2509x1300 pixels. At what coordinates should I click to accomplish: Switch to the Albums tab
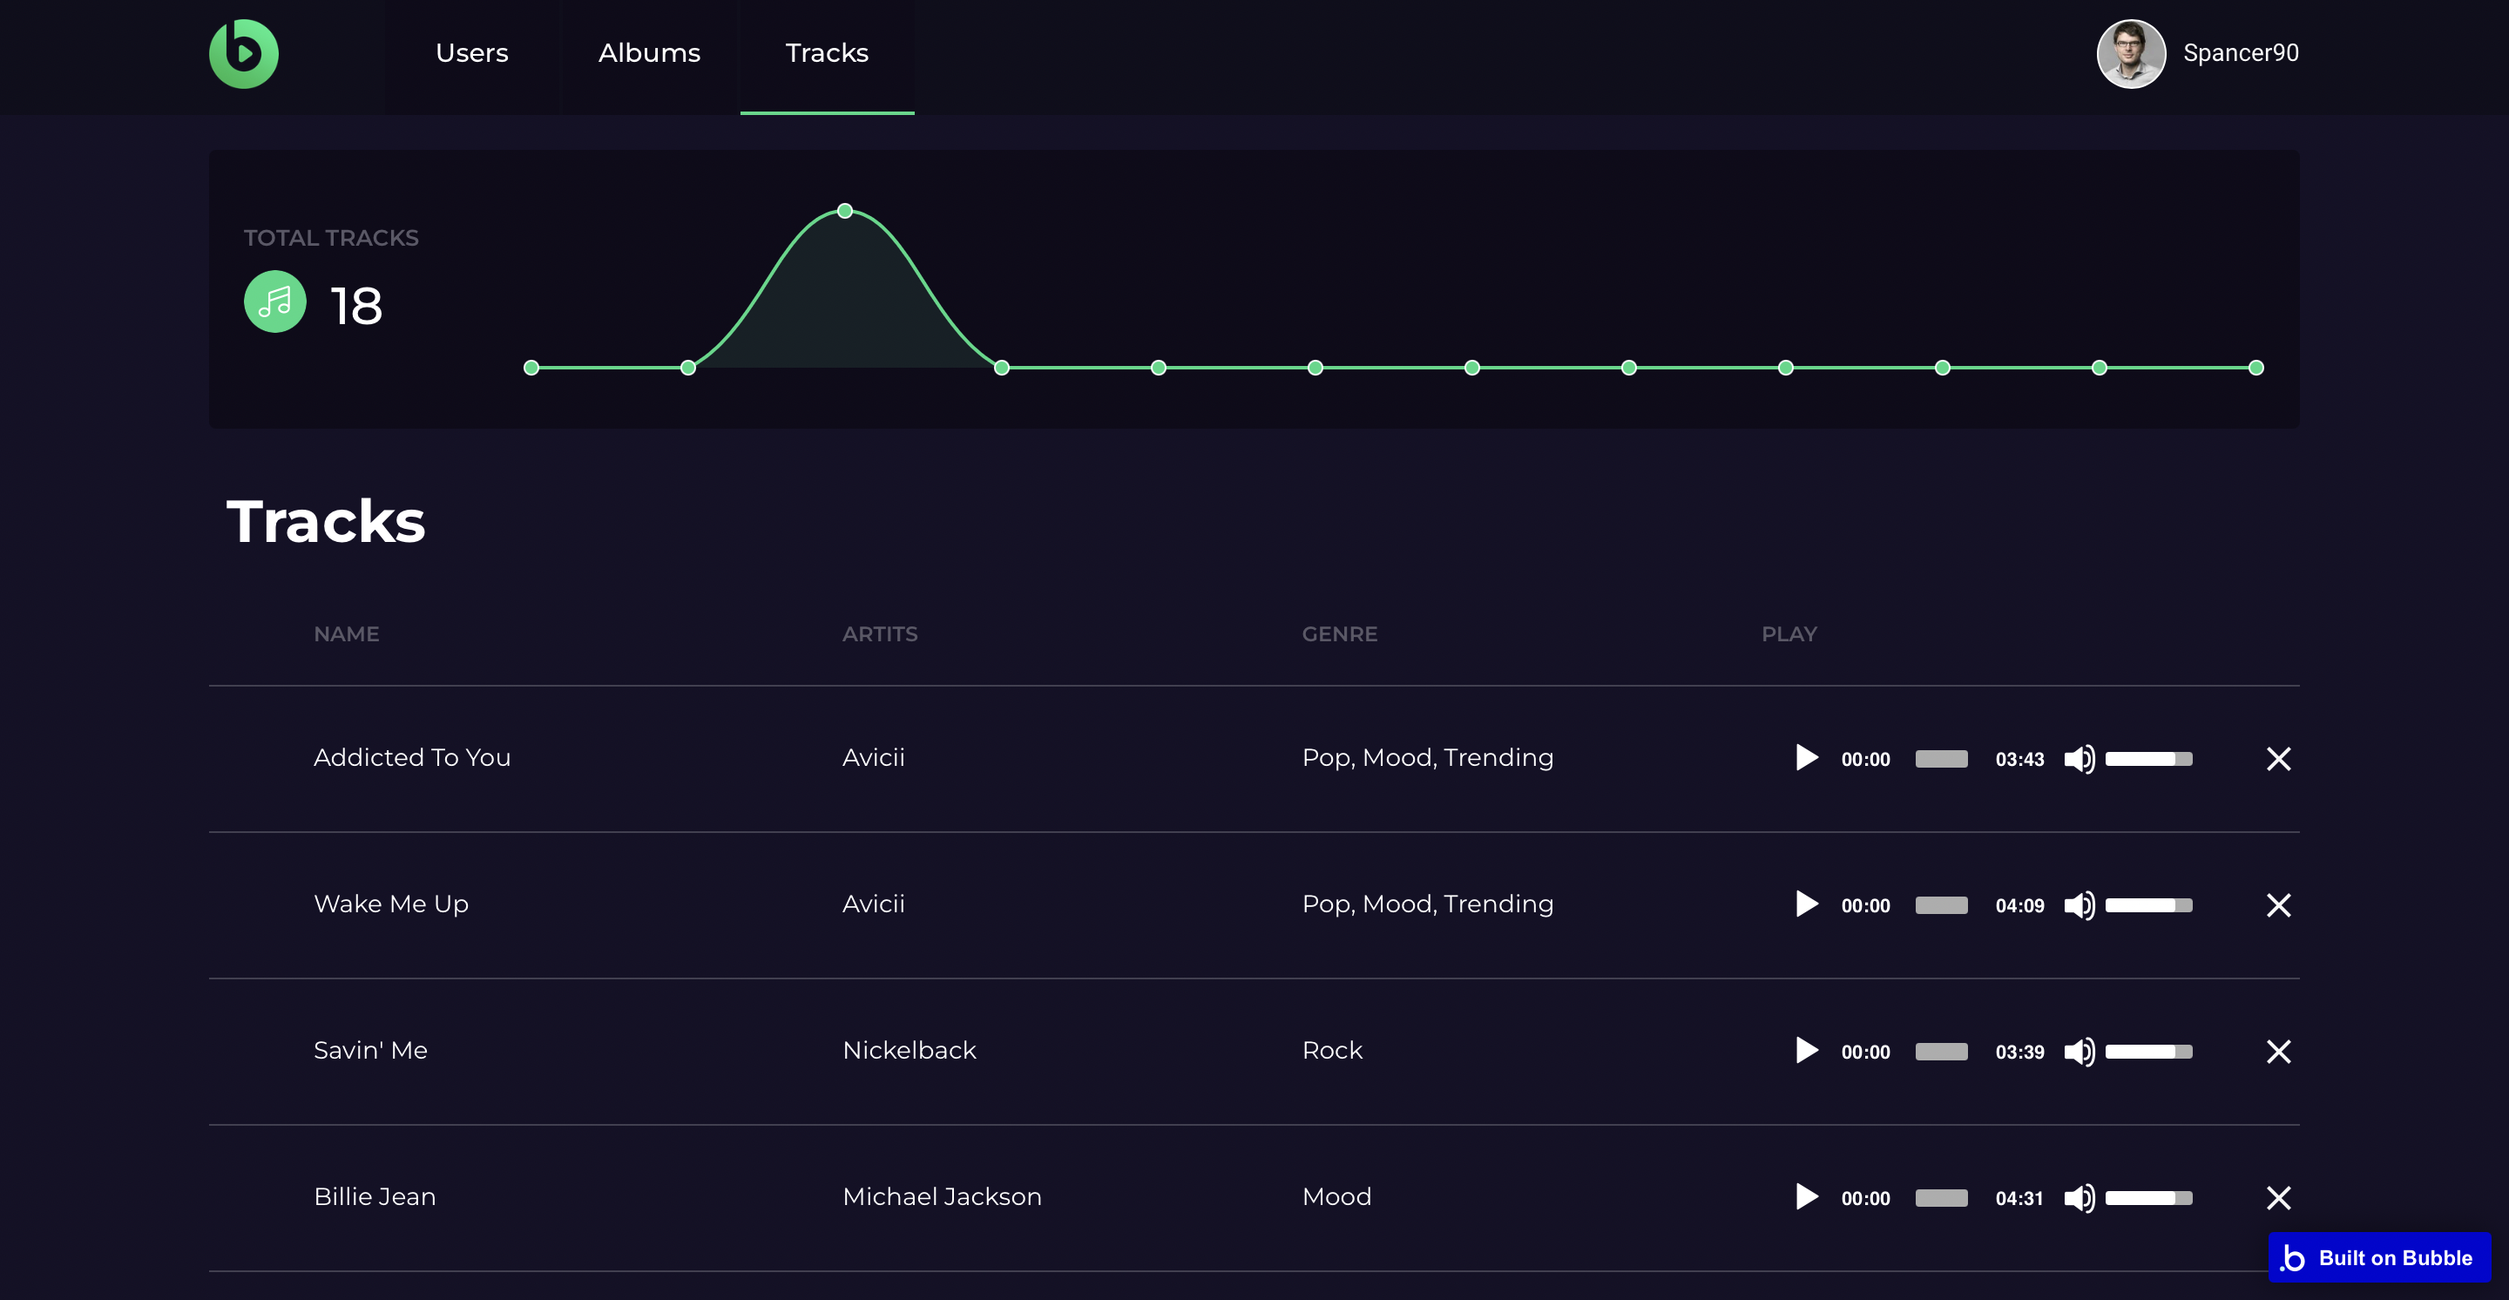click(649, 53)
